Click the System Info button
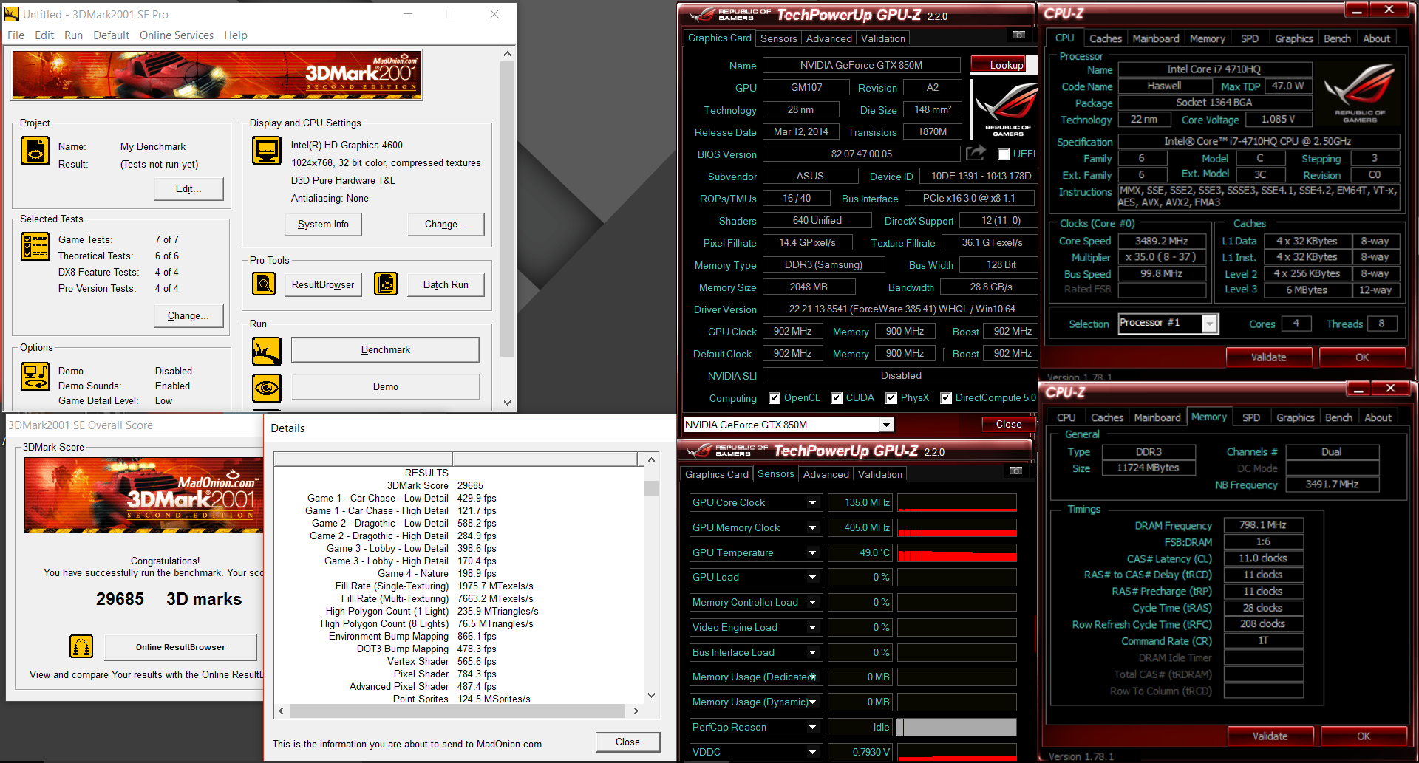The width and height of the screenshot is (1419, 763). (323, 225)
